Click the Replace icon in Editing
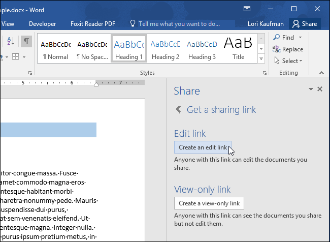Image resolution: width=330 pixels, height=242 pixels. click(276, 49)
